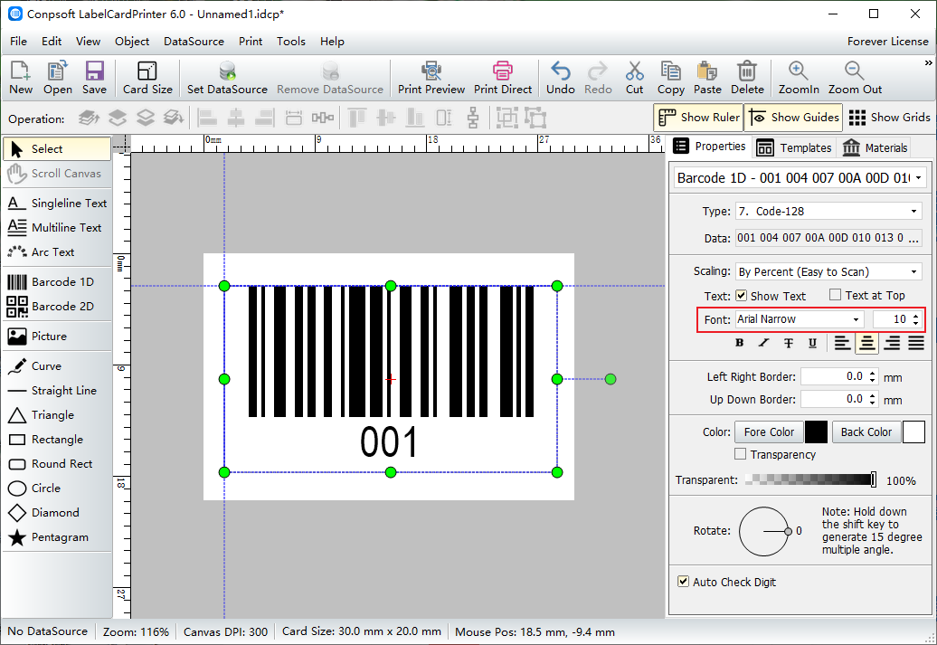The height and width of the screenshot is (645, 937).
Task: Select the Barcode 2D tool
Action: point(57,306)
